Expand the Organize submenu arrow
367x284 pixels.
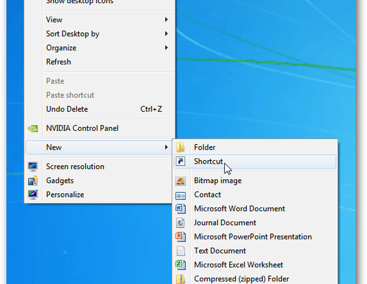tap(166, 48)
